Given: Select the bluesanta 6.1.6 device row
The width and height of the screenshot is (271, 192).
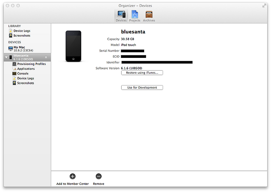Looking at the screenshot, I should pyautogui.click(x=27, y=57).
